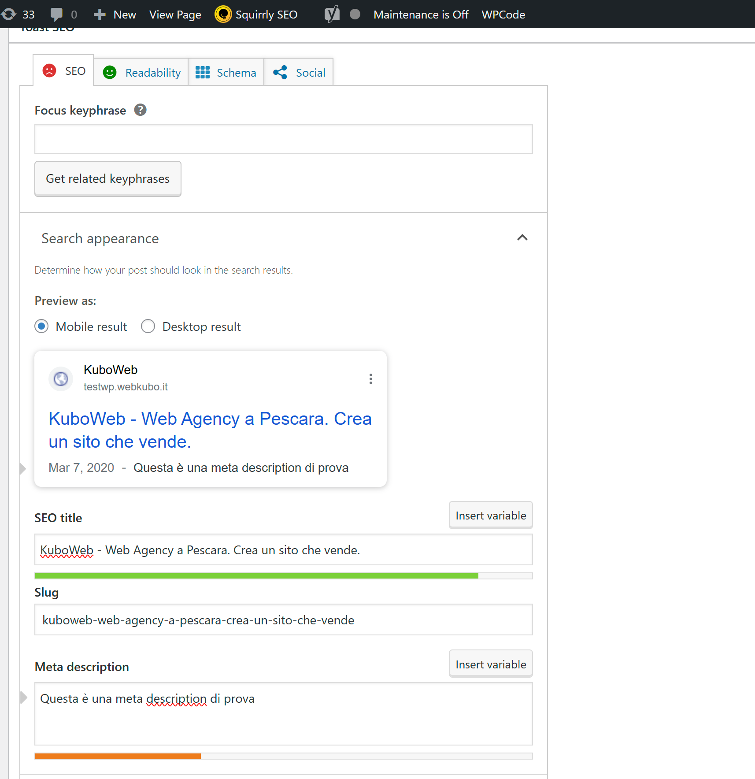Click the Yoast icon in admin bar
This screenshot has height=779, width=755.
click(x=332, y=14)
